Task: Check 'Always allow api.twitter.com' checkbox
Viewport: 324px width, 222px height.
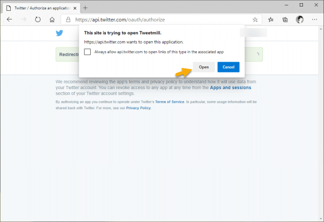Action: point(87,52)
